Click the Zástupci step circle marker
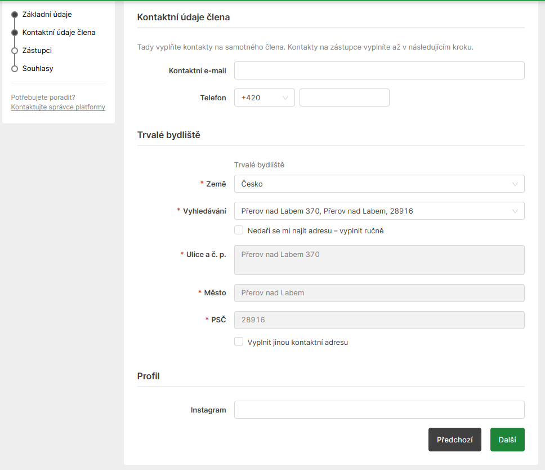Screen dimensions: 545x470 click(x=15, y=51)
